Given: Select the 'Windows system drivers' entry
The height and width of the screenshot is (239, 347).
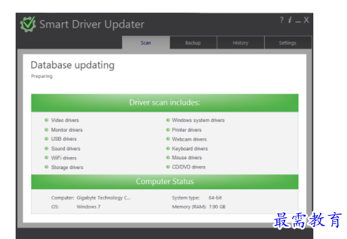Looking at the screenshot, I should (x=198, y=120).
